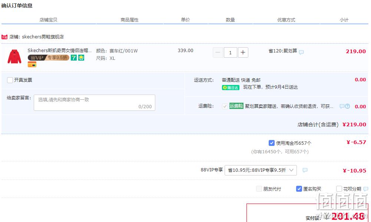Click the ¥-6.57 Taojinbi deduction amount

356,142
